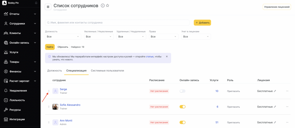Image resolution: width=295 pixels, height=128 pixels.
Task: Open three-dot menu for Sofie Alessandro
Action: 287,107
